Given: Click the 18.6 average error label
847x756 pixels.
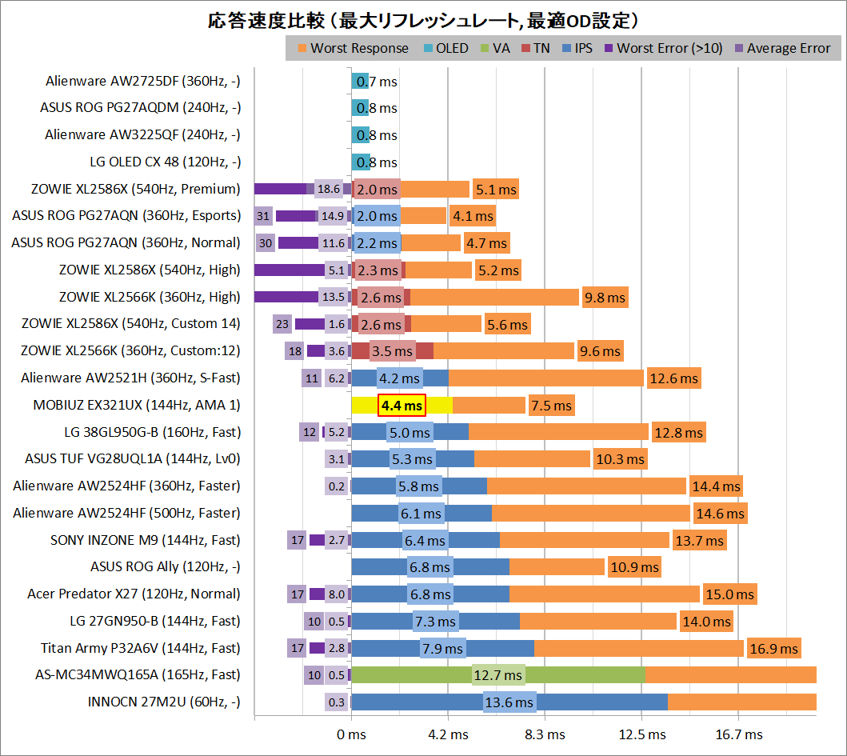Looking at the screenshot, I should pyautogui.click(x=329, y=189).
